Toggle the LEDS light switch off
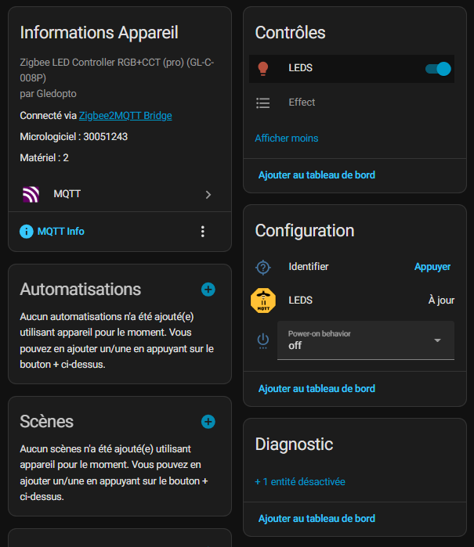 438,69
